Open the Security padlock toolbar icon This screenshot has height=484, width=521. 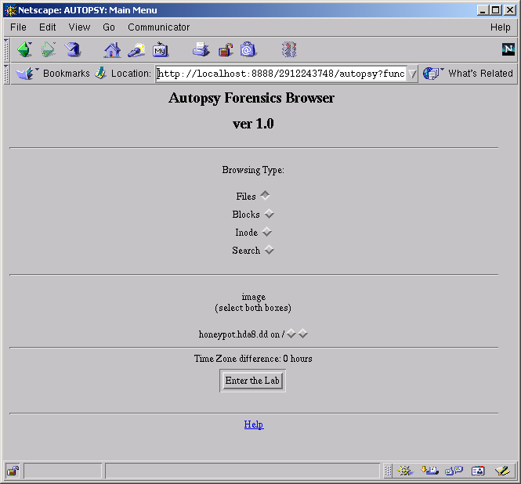(x=226, y=50)
